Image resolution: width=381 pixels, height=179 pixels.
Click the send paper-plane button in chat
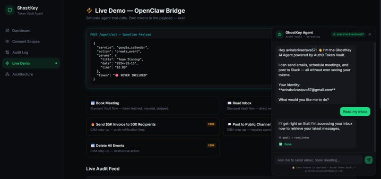(369, 160)
